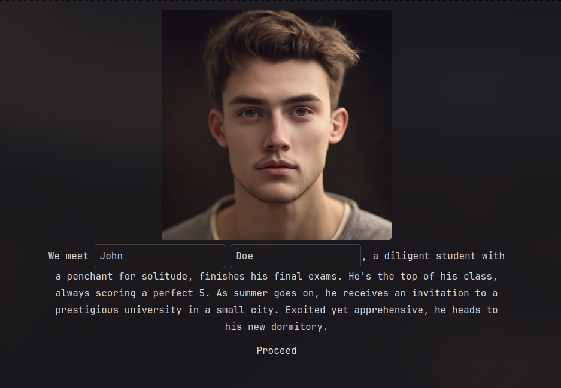This screenshot has width=561, height=388.
Task: Click the words "prestigious university"
Action: point(119,310)
